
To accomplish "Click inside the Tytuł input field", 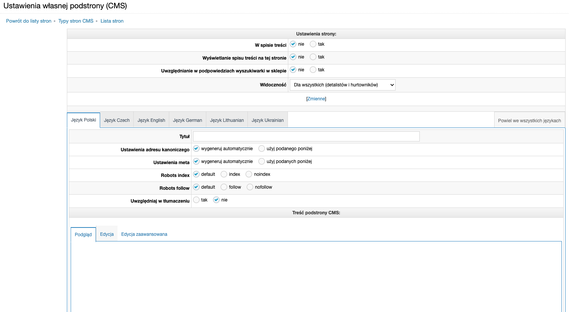I will (x=306, y=136).
